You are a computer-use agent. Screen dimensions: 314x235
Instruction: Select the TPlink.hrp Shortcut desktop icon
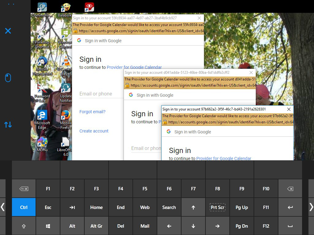(42, 39)
